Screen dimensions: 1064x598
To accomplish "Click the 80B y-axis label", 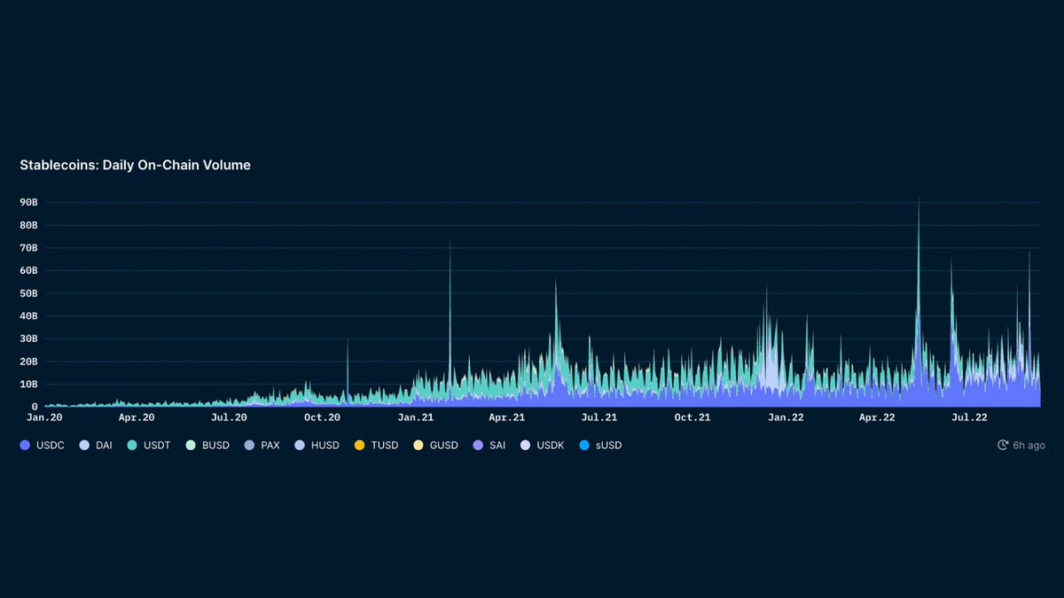I will (x=29, y=225).
